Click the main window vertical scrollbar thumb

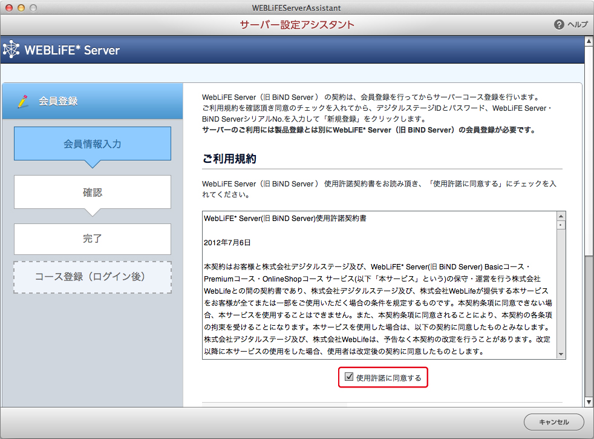(589, 150)
